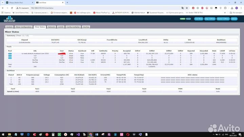The height and width of the screenshot is (137, 244).
Task: Open the List of Game of the... bookmark
Action: (21, 13)
